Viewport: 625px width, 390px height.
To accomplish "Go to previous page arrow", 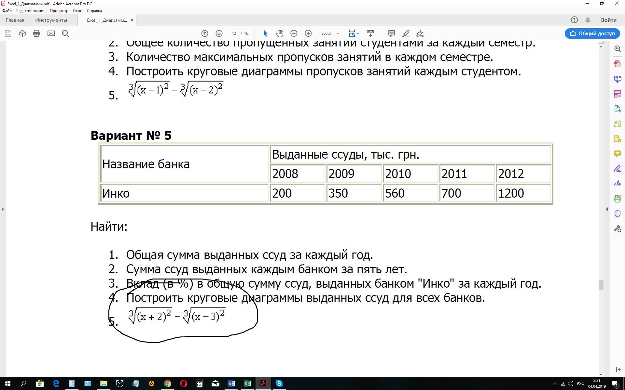I will click(x=205, y=33).
